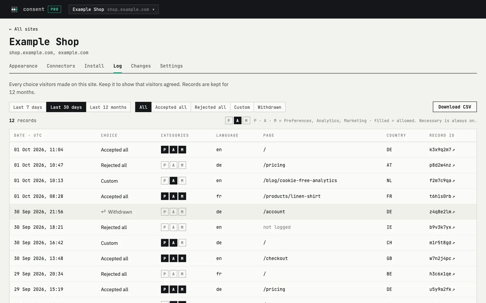Open the Appearance tab
This screenshot has height=303, width=486.
pos(23,66)
